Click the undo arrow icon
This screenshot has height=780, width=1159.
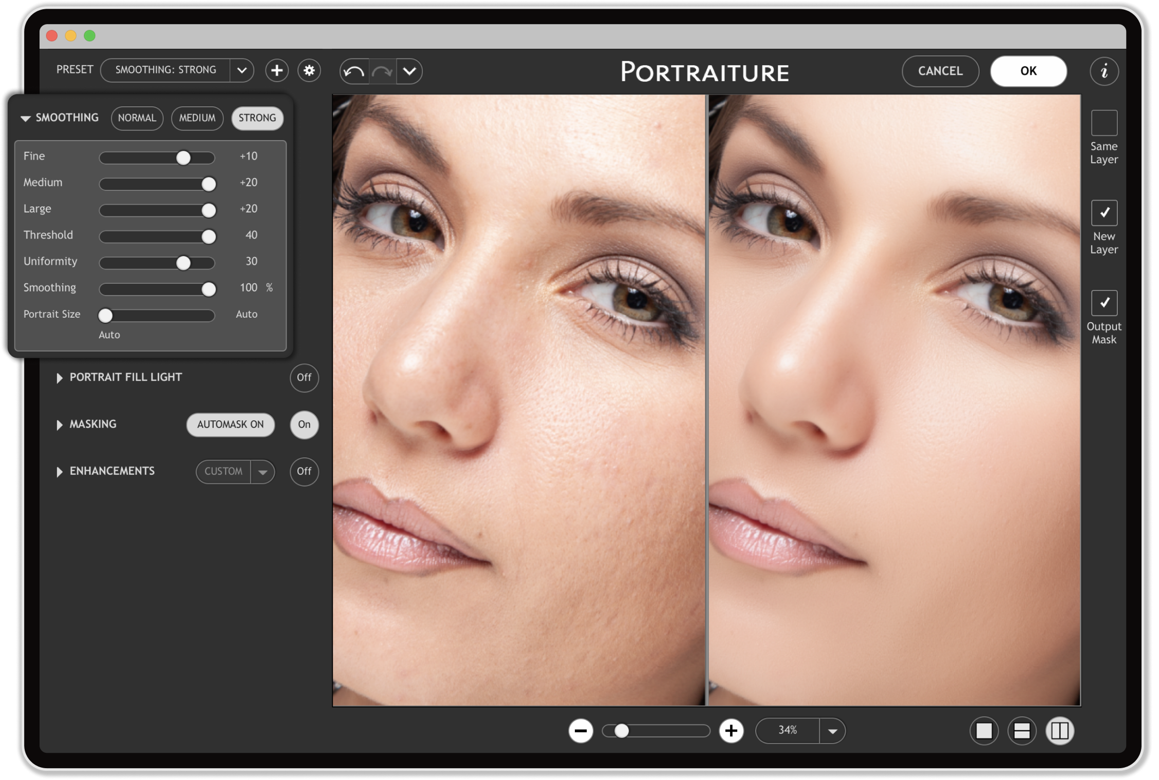[354, 71]
